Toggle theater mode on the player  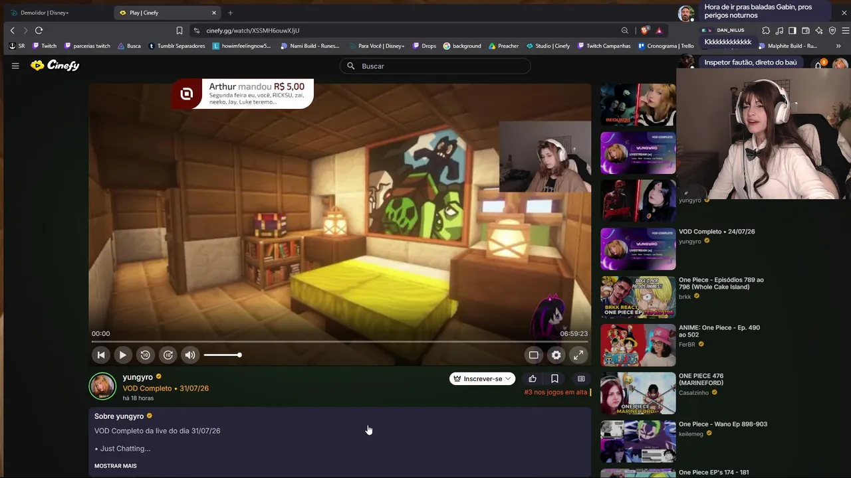tap(533, 355)
